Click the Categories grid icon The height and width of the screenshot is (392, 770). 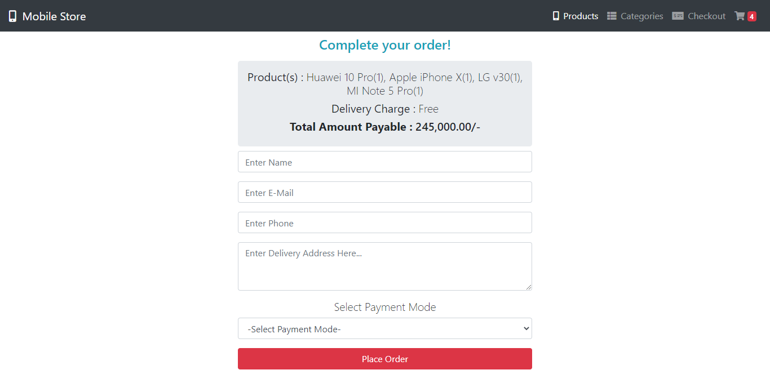click(612, 16)
